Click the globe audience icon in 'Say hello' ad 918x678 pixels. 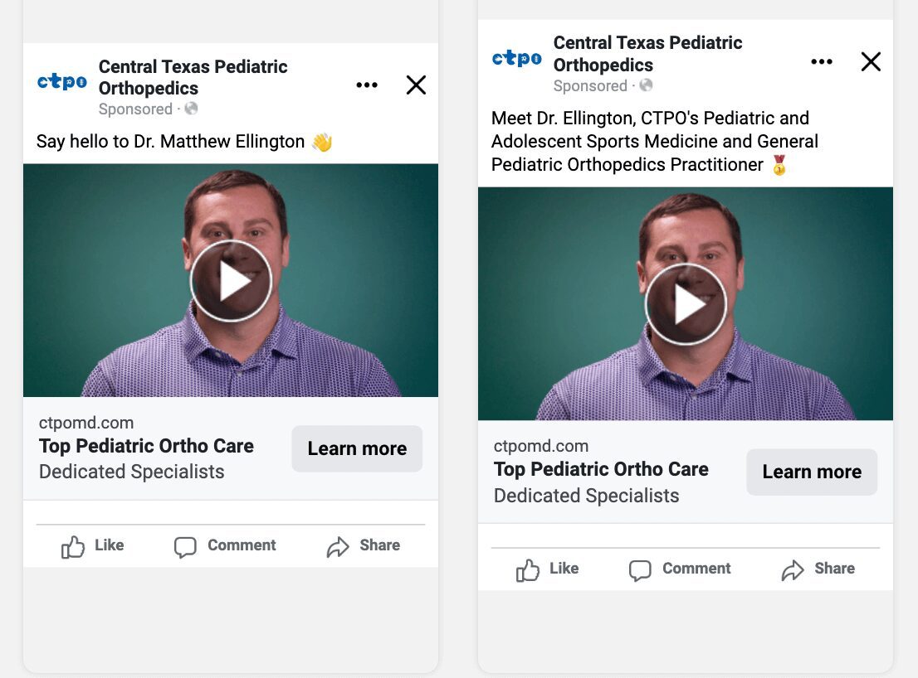tap(192, 109)
